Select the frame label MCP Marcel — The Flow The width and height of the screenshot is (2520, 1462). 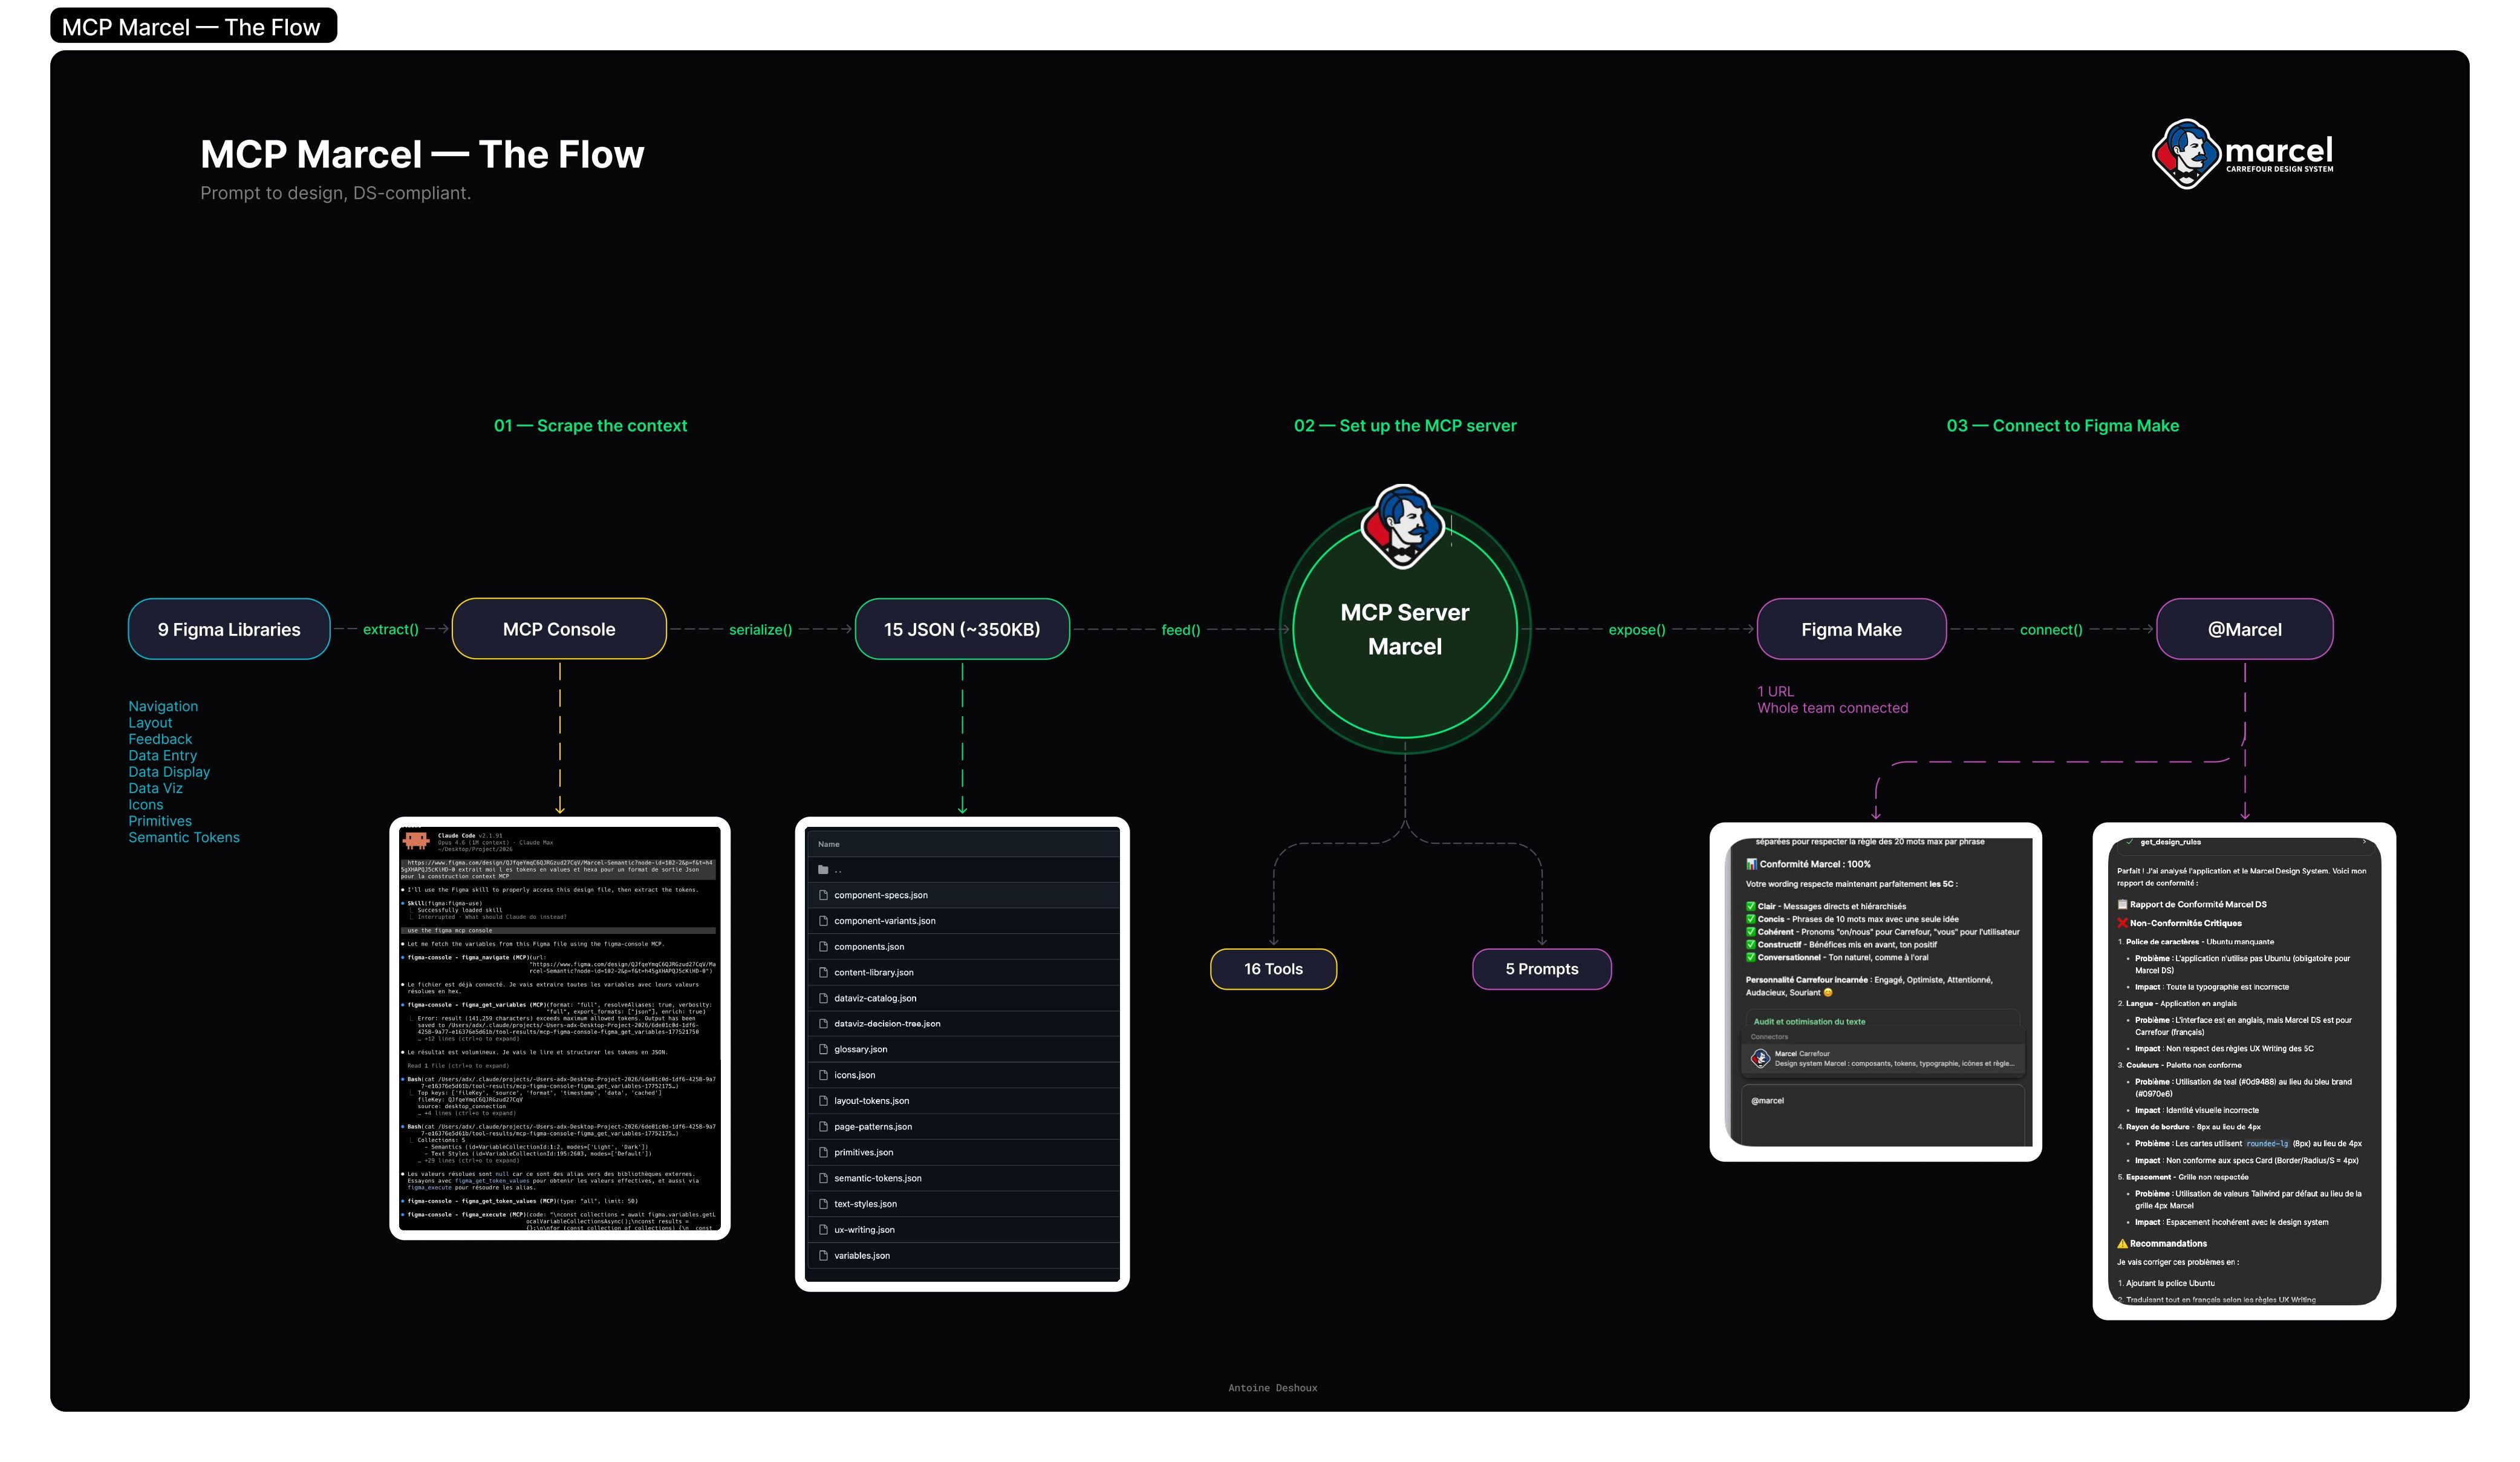(193, 27)
